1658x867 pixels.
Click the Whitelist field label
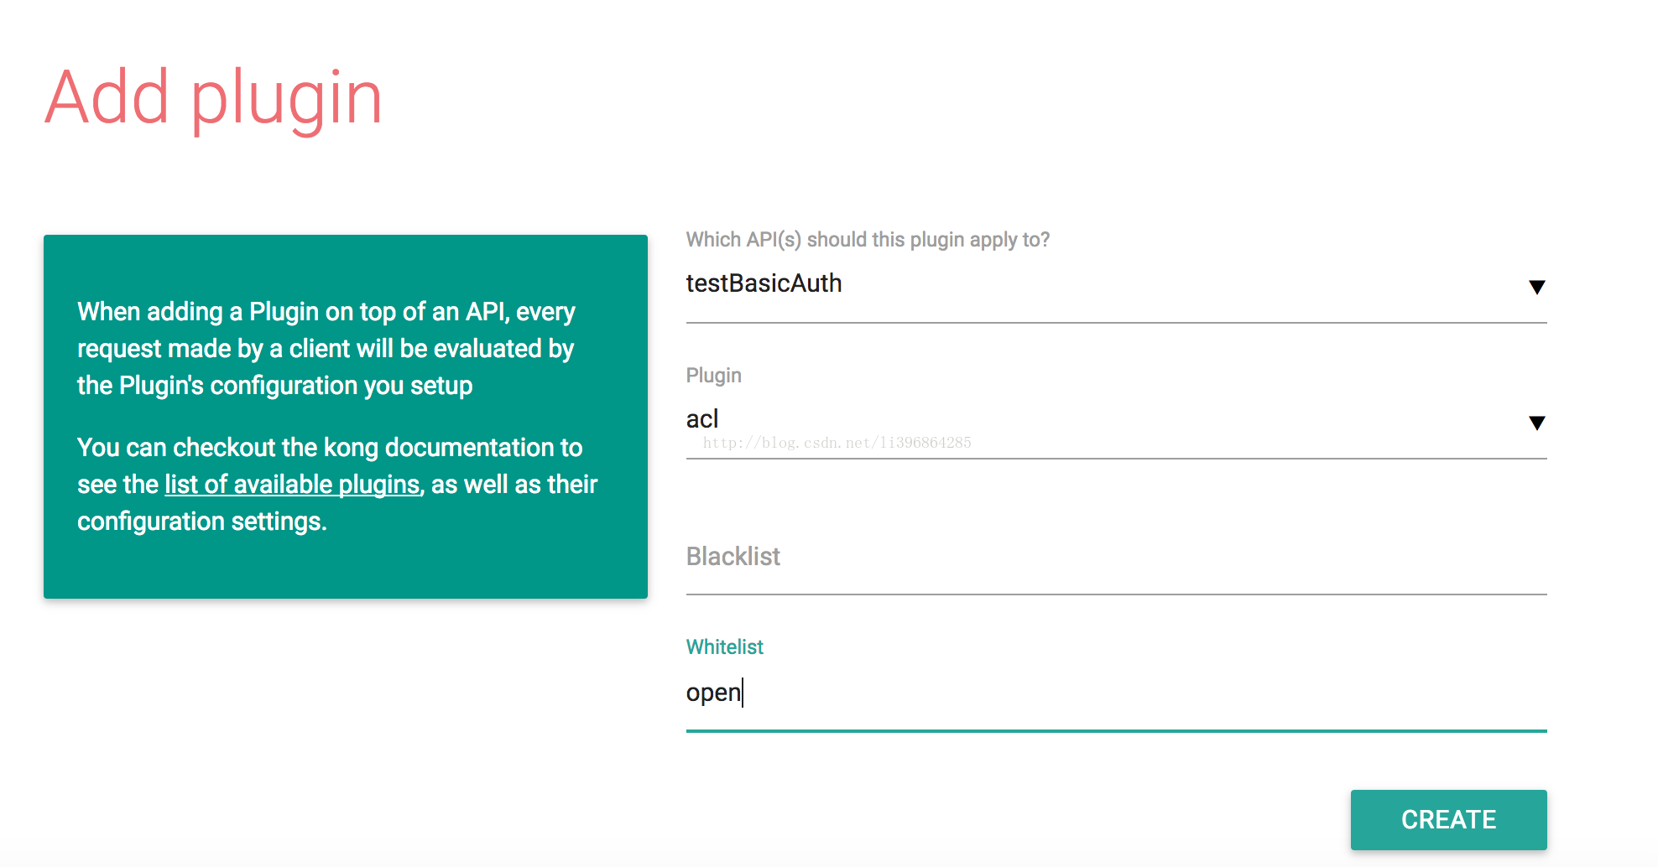pos(725,647)
